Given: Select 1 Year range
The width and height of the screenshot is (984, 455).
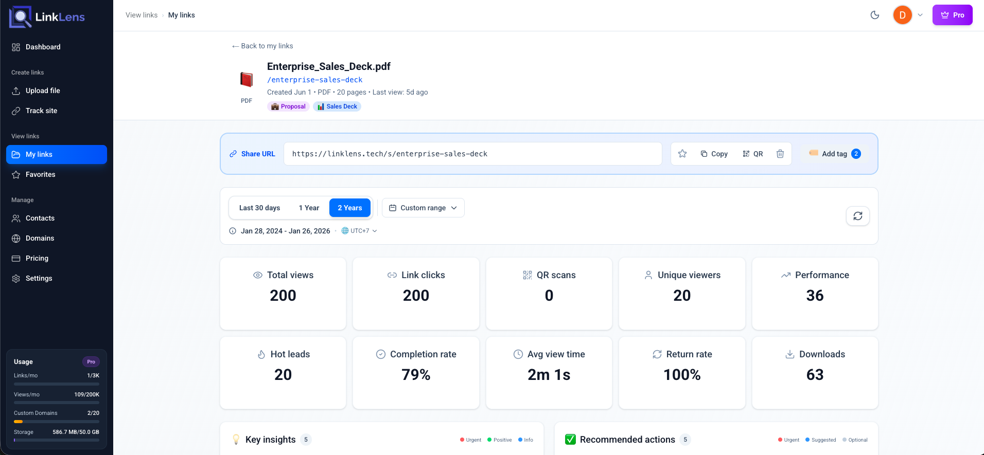Looking at the screenshot, I should pos(309,208).
